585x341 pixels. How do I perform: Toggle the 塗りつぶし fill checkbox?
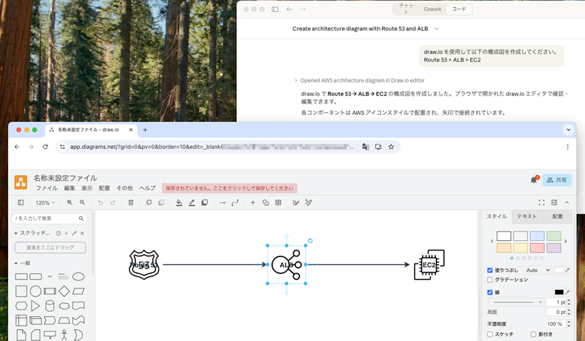pyautogui.click(x=490, y=270)
